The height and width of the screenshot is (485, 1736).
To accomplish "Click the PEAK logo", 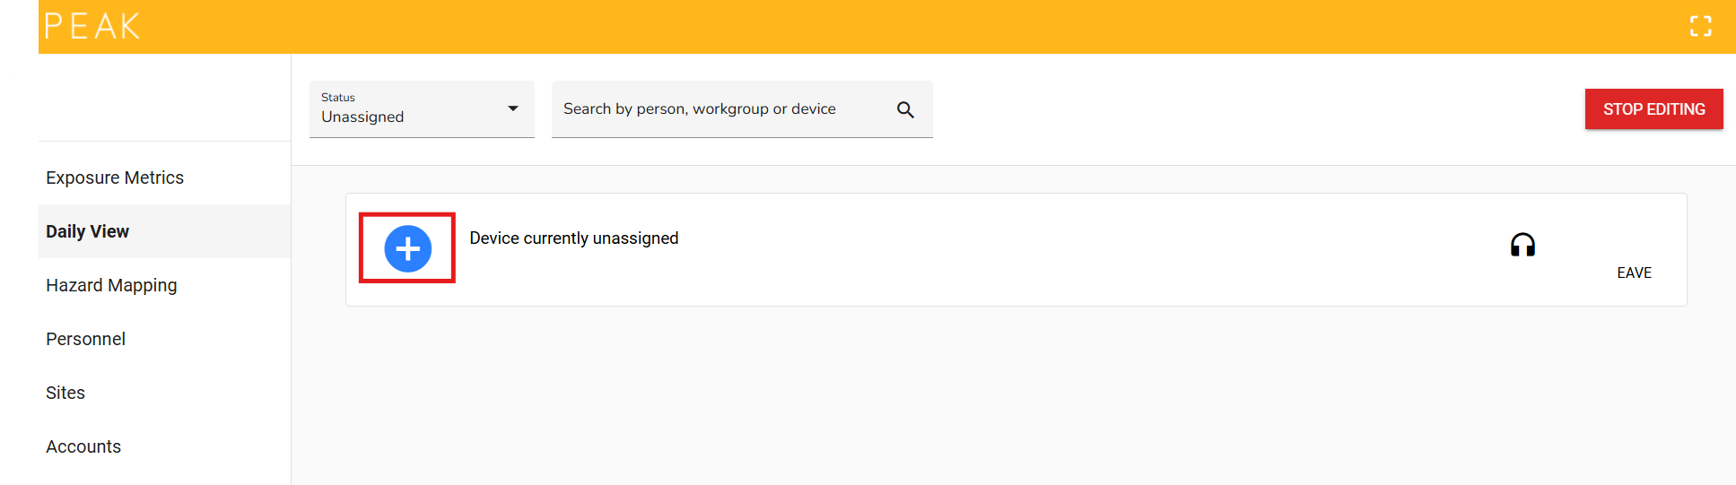I will (x=92, y=27).
